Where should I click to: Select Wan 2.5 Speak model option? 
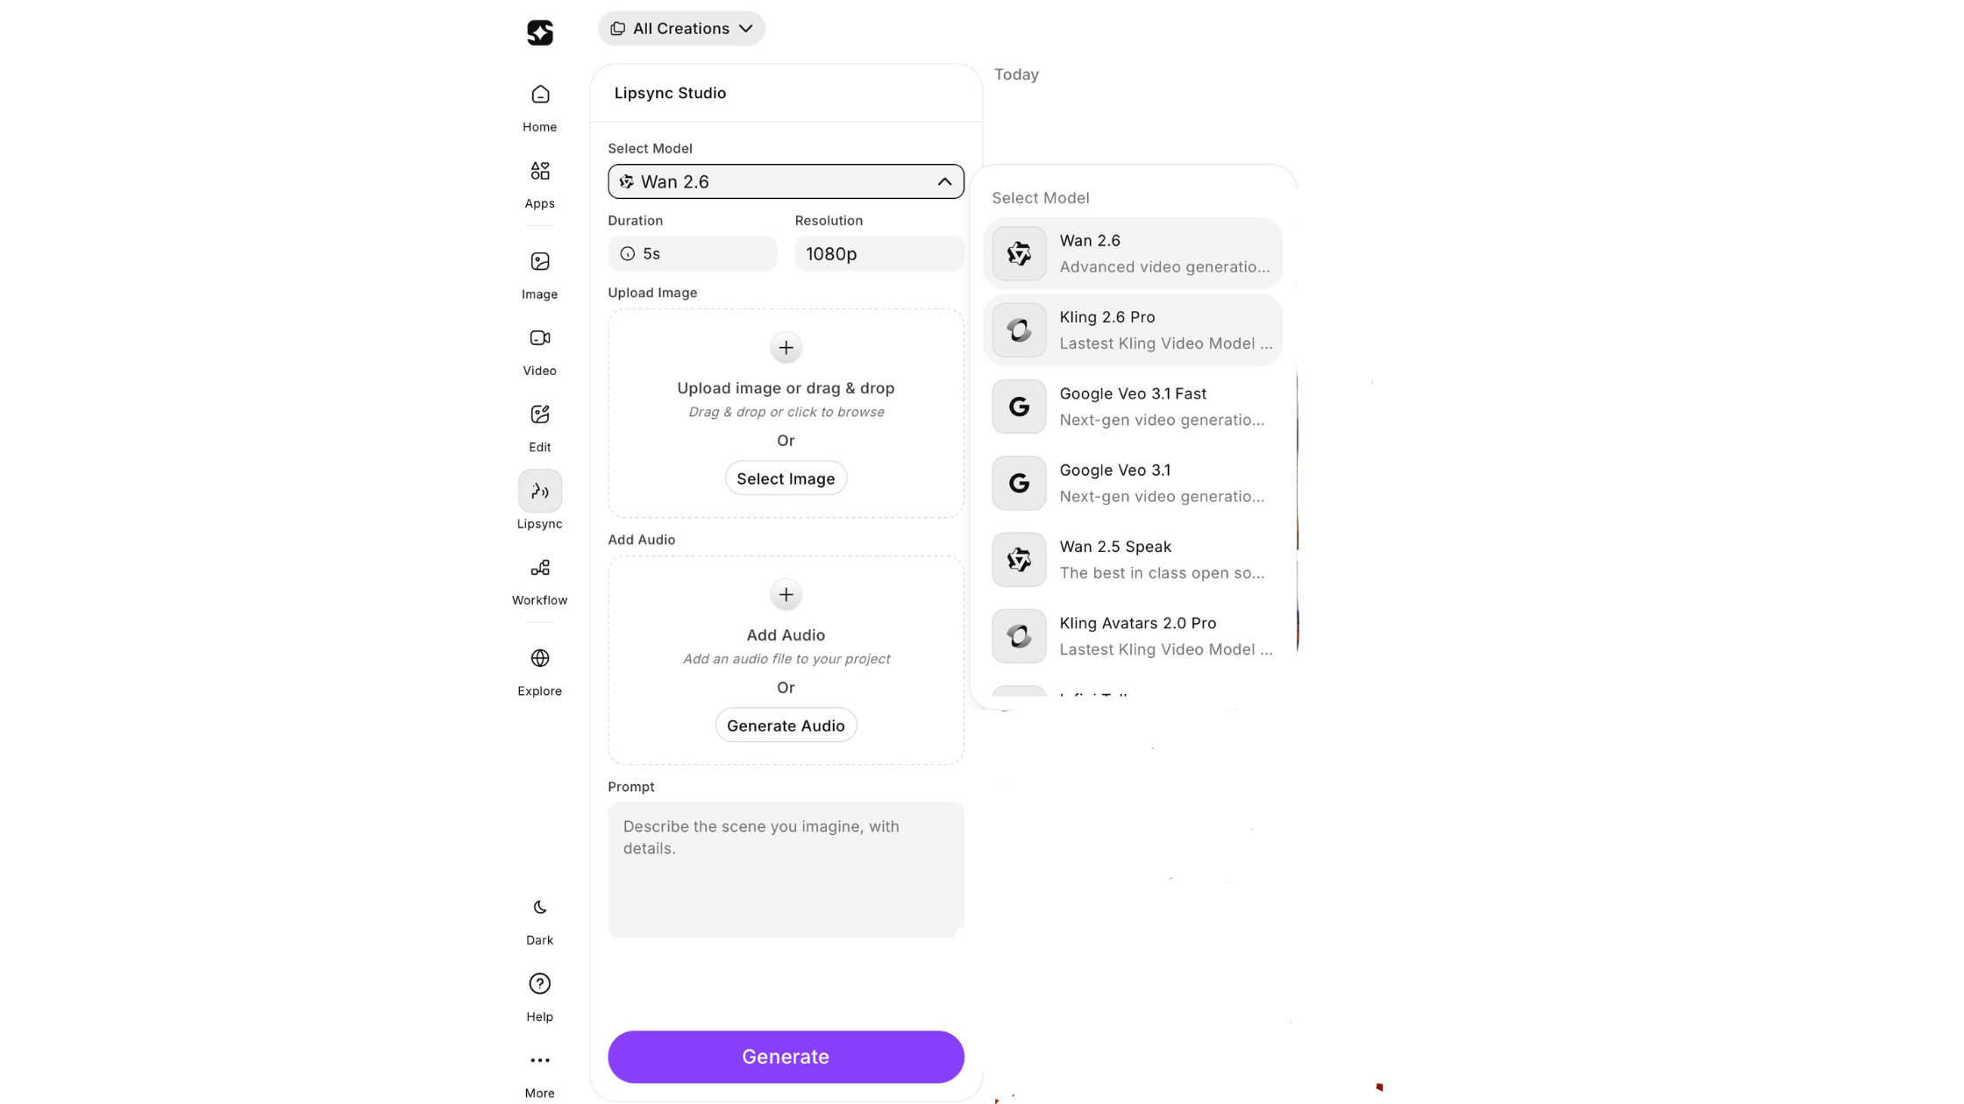(1132, 560)
